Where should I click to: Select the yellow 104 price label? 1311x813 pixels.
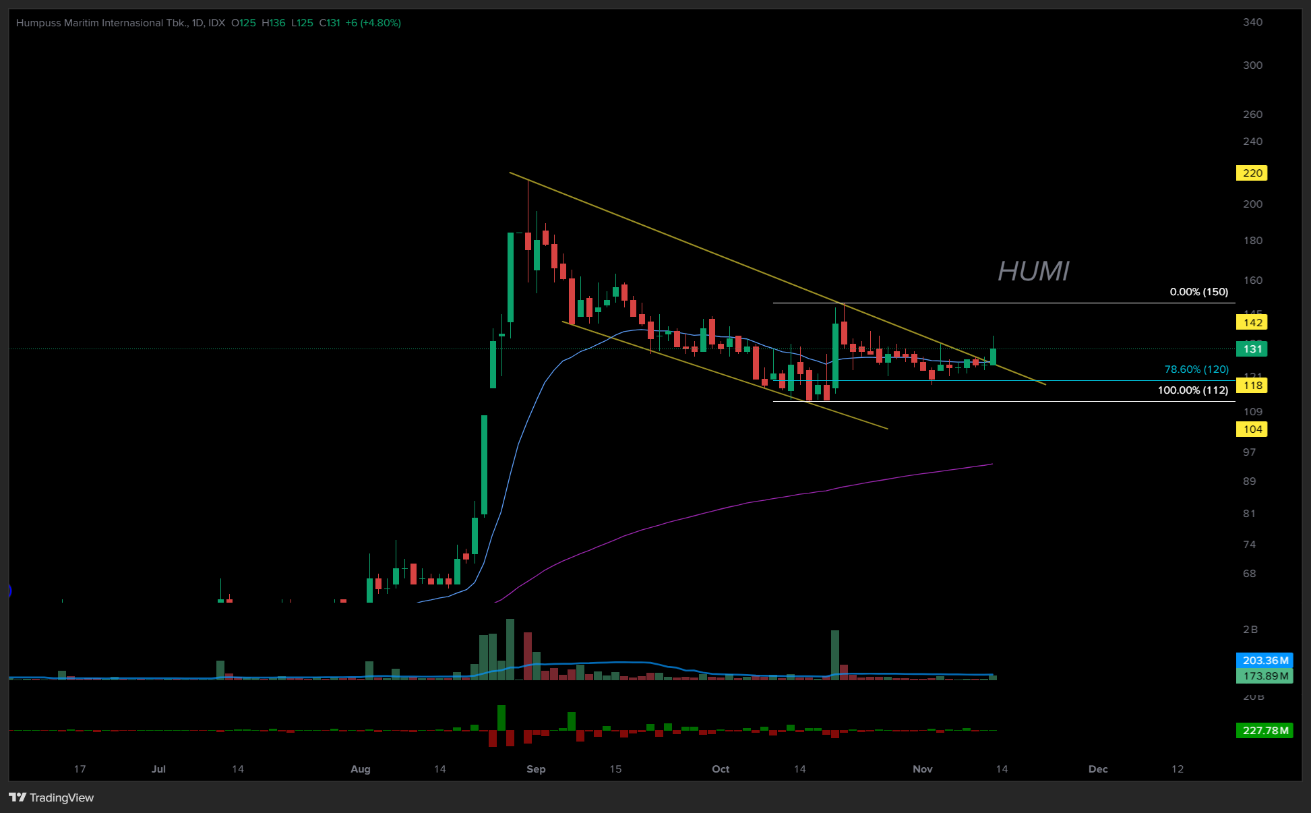click(1252, 429)
